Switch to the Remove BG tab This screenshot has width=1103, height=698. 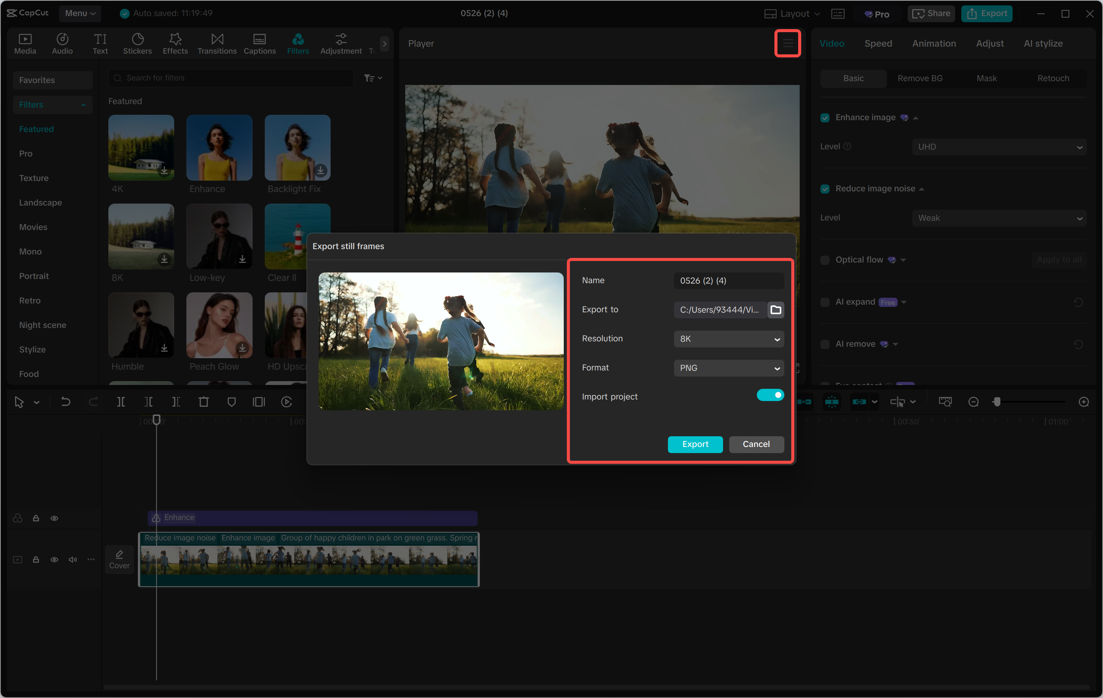pos(920,78)
